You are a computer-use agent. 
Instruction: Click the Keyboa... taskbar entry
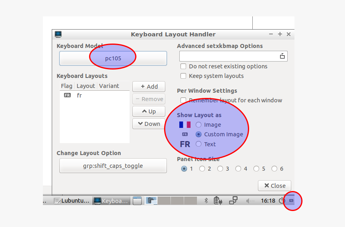(x=111, y=201)
